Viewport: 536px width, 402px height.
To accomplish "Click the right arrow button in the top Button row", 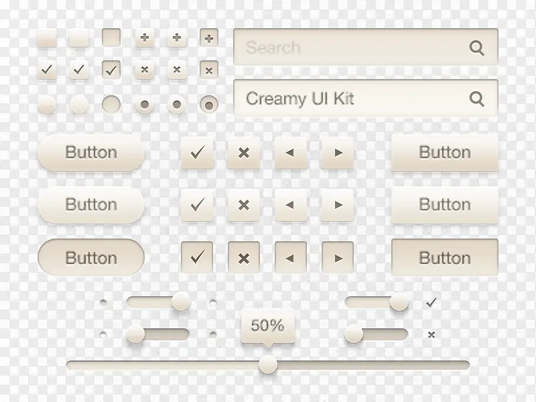I will (337, 153).
